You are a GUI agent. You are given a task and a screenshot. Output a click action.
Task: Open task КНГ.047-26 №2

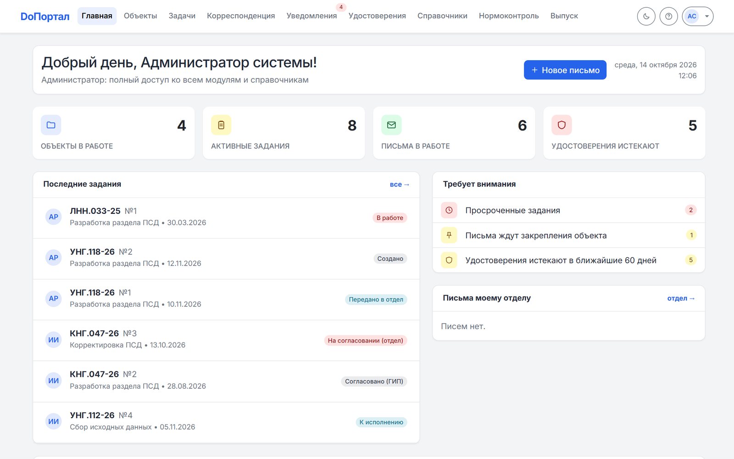coord(226,381)
